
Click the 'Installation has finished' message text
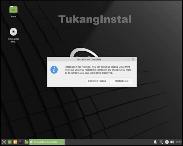coord(98,70)
